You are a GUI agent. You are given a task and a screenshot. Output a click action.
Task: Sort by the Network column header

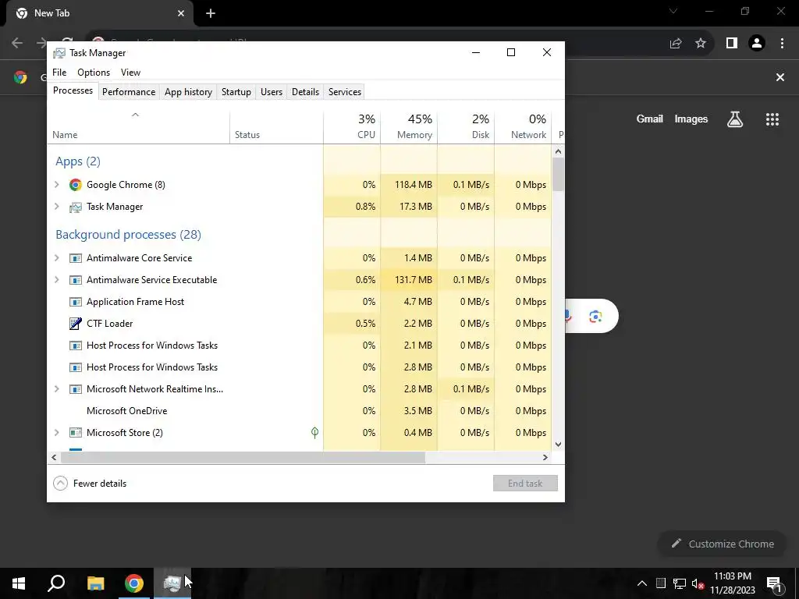coord(524,127)
